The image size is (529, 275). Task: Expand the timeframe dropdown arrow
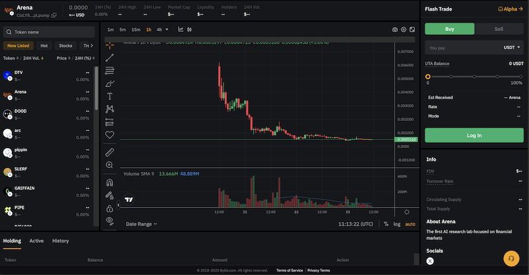tap(167, 30)
